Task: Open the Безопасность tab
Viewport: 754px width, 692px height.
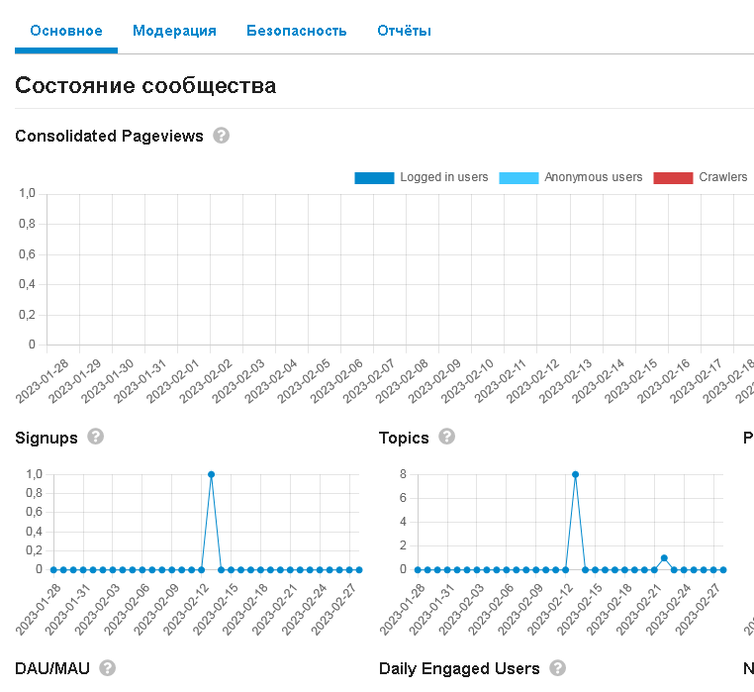Action: (x=297, y=31)
